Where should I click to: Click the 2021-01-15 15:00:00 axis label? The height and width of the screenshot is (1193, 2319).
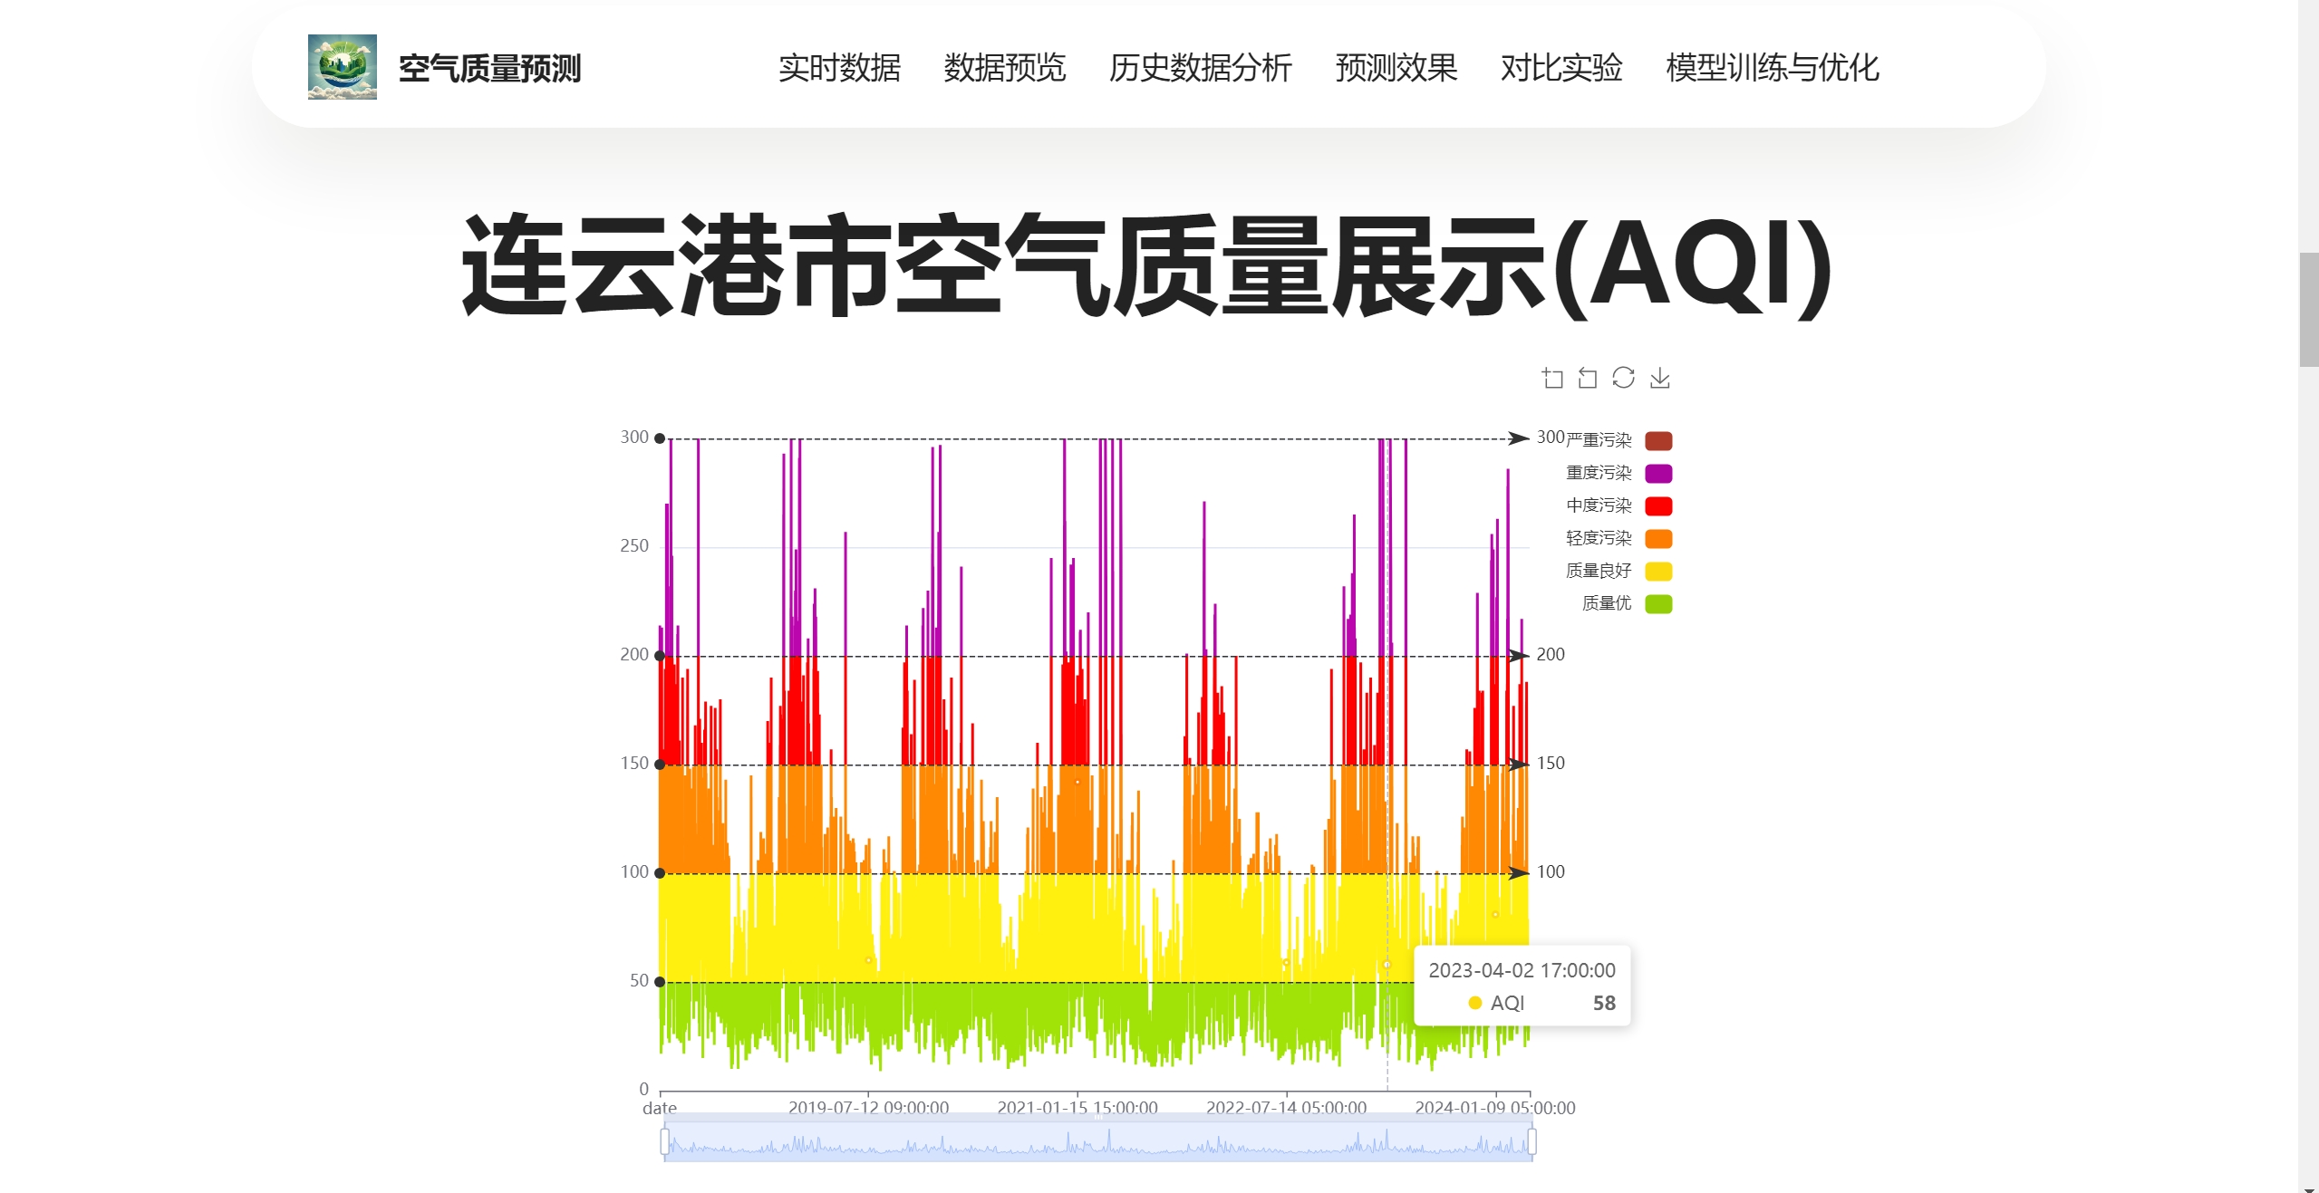coord(1077,1108)
